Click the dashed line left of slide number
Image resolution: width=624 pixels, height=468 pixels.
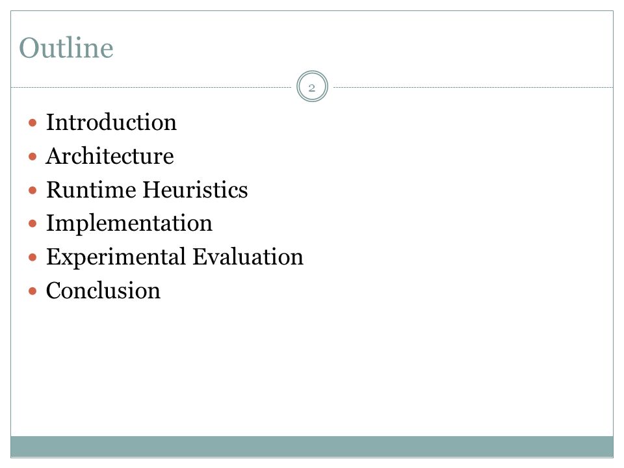click(151, 87)
